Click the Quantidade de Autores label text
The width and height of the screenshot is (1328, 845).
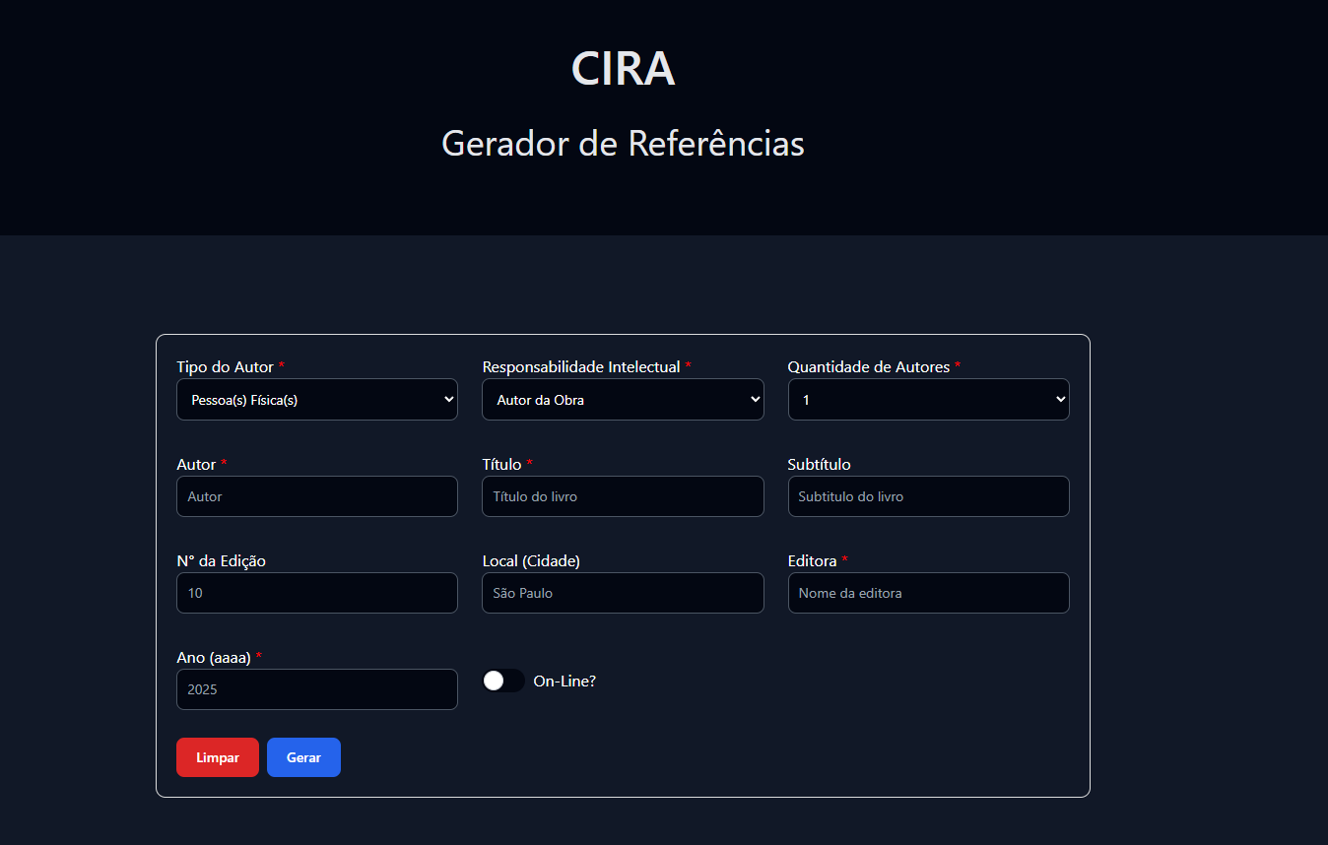coord(868,367)
